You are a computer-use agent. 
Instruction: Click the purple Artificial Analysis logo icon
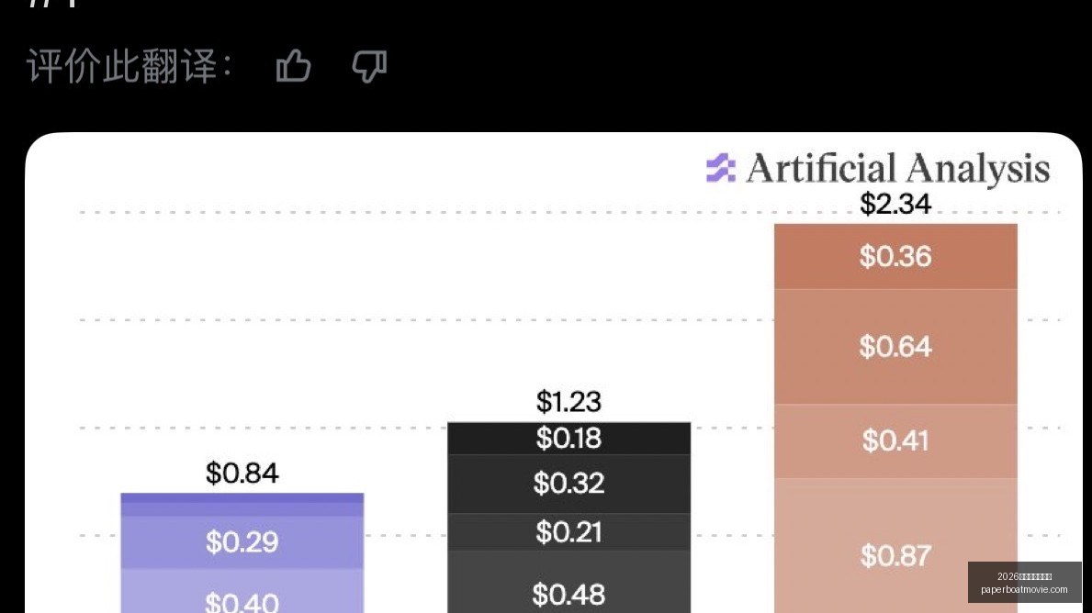point(720,168)
